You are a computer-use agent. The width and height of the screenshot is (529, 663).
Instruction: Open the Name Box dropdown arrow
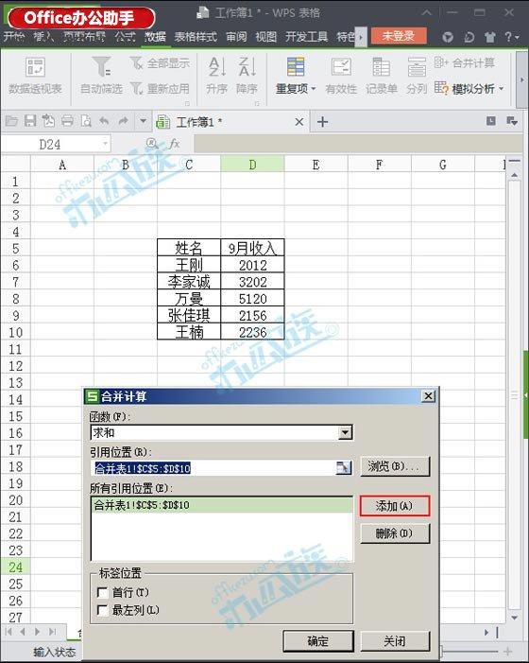105,144
